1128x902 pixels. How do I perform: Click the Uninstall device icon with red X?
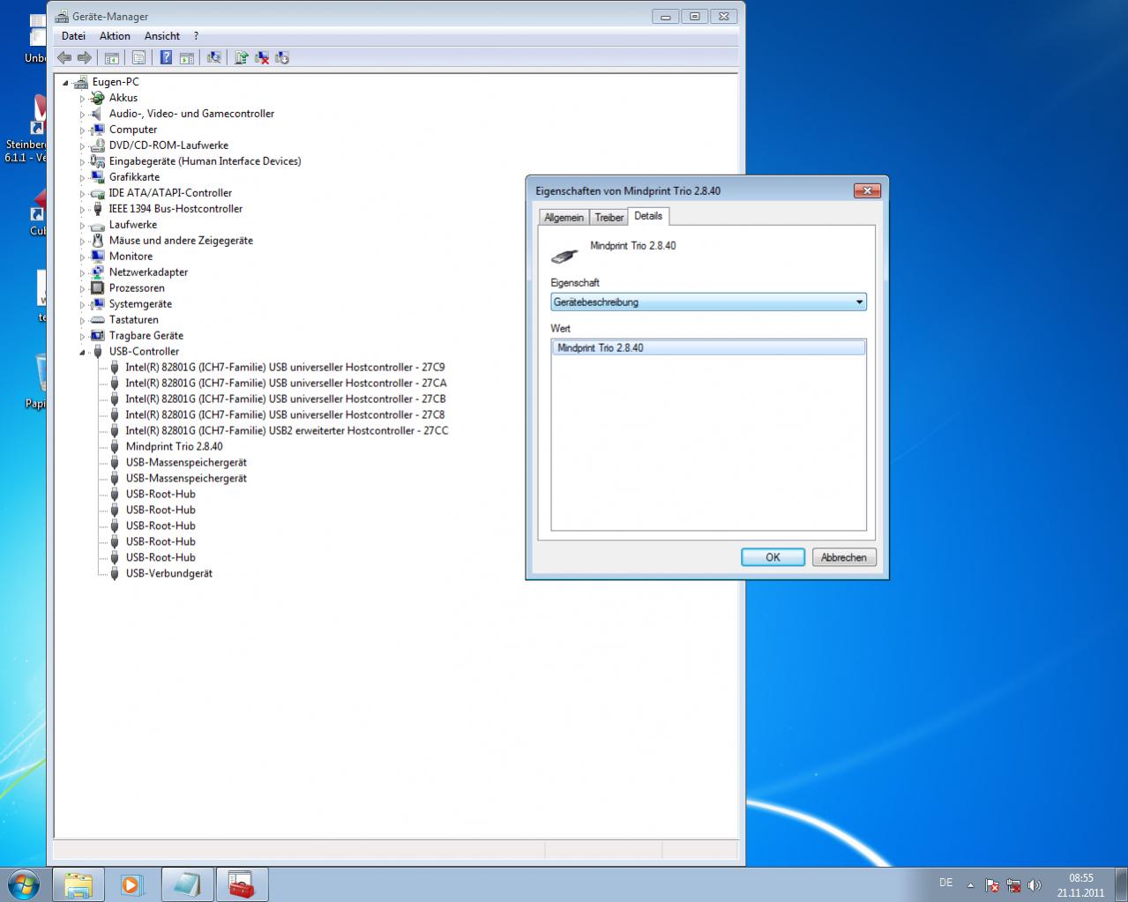[262, 58]
